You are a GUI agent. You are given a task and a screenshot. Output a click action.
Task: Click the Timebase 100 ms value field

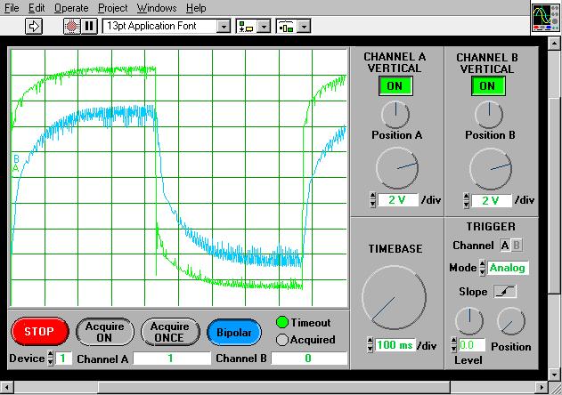(395, 345)
